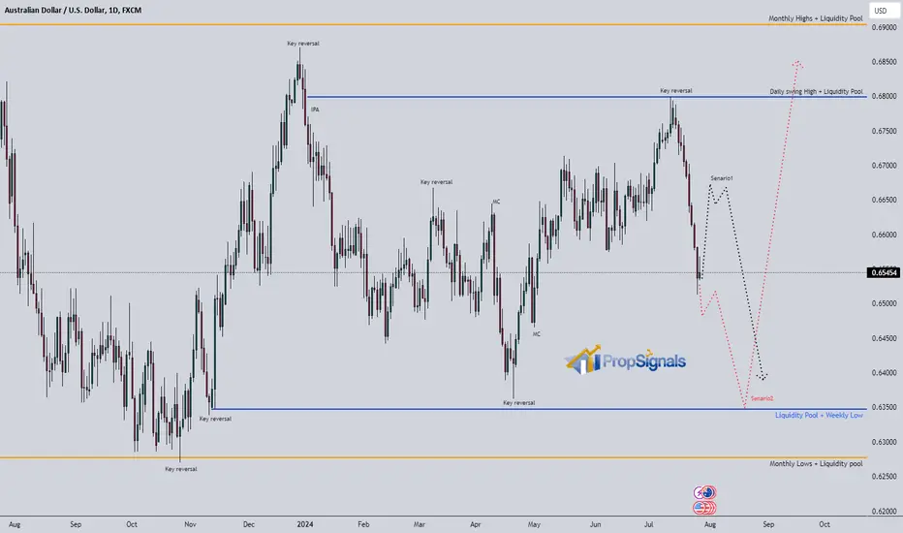This screenshot has height=533, width=903.
Task: Select the Monthly Highs + Liquidity Pool label
Action: coord(816,18)
